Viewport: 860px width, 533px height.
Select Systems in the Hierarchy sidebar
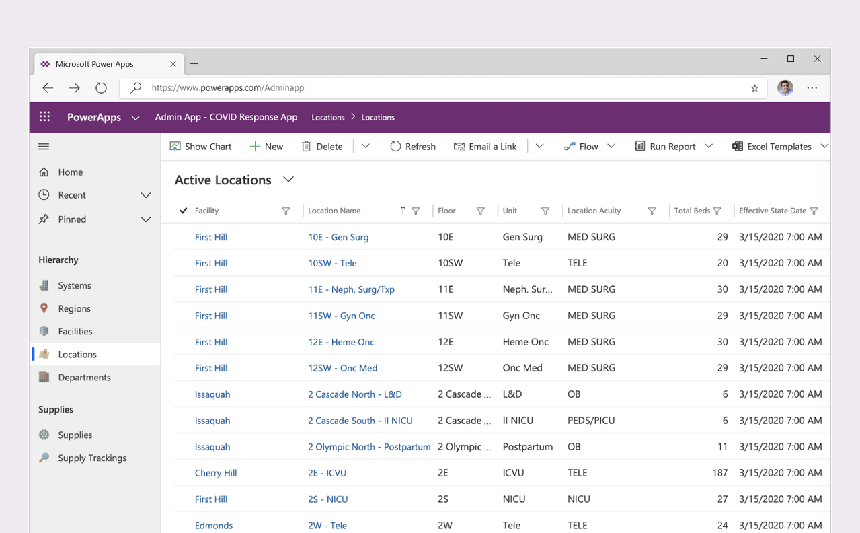click(74, 285)
